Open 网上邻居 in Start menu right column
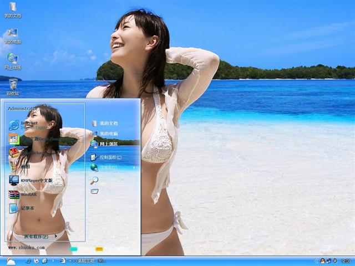The image size is (355, 266). point(104,144)
